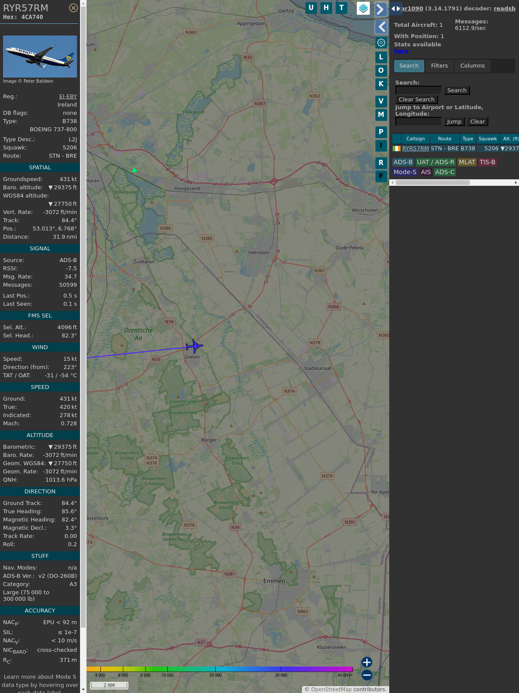Click the Route value STN - BRE
Viewport: 519px width, 693px height.
pos(63,156)
